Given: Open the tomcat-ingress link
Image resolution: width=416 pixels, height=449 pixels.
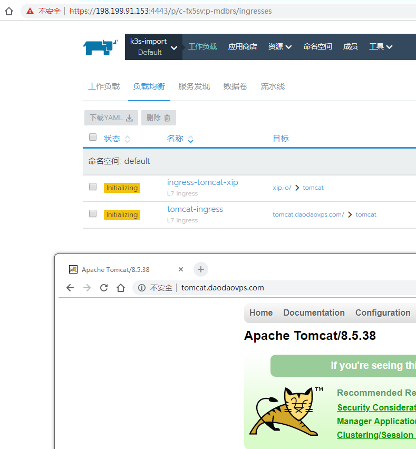Looking at the screenshot, I should pyautogui.click(x=195, y=209).
